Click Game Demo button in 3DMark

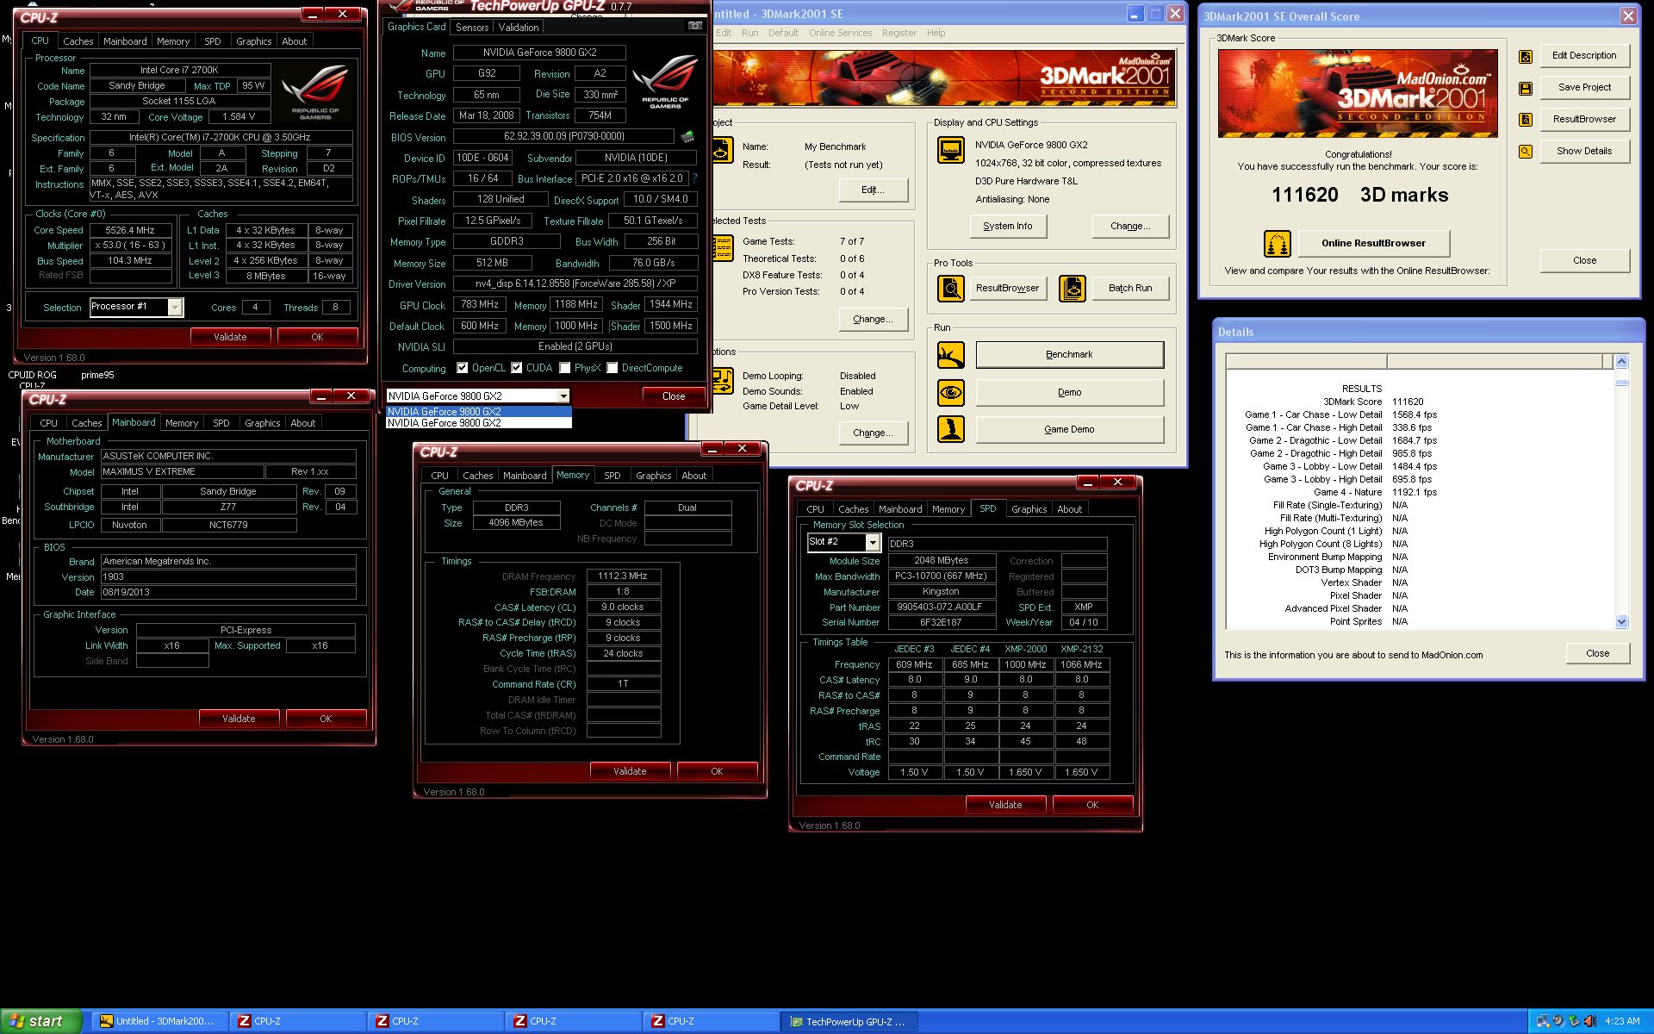[1069, 429]
